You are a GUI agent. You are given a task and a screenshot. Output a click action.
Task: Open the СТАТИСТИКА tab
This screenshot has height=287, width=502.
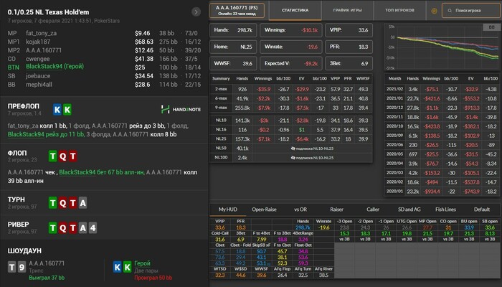coord(295,10)
